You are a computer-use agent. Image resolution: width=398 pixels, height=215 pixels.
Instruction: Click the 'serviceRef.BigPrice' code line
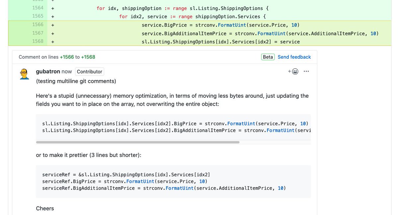[125, 182]
